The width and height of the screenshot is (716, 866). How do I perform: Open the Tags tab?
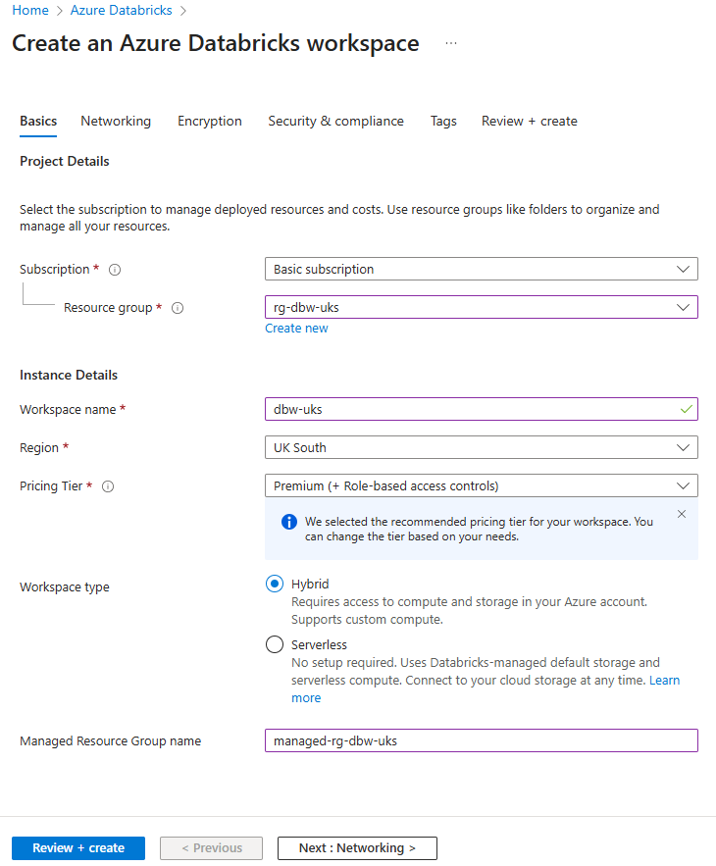[443, 122]
